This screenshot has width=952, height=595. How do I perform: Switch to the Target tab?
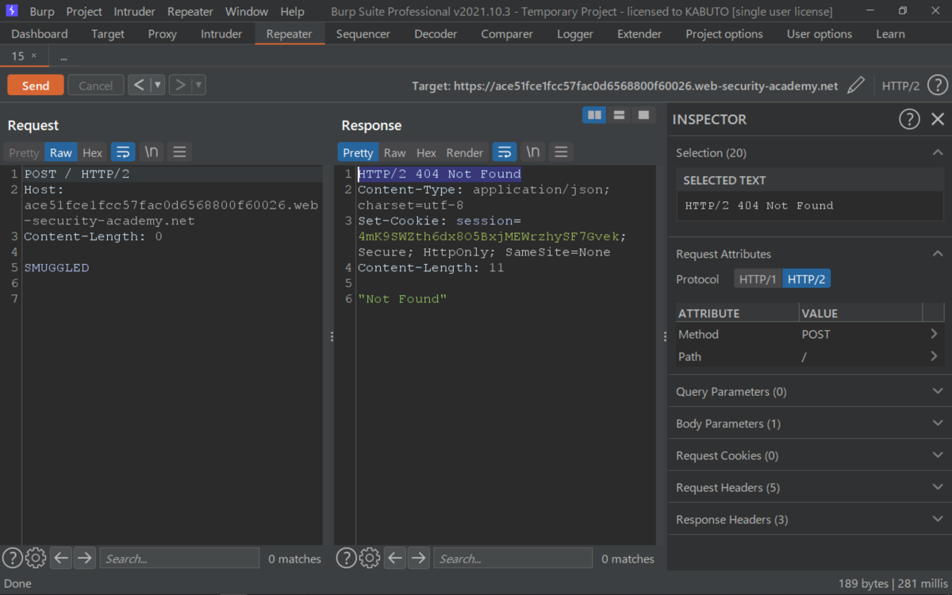[108, 34]
